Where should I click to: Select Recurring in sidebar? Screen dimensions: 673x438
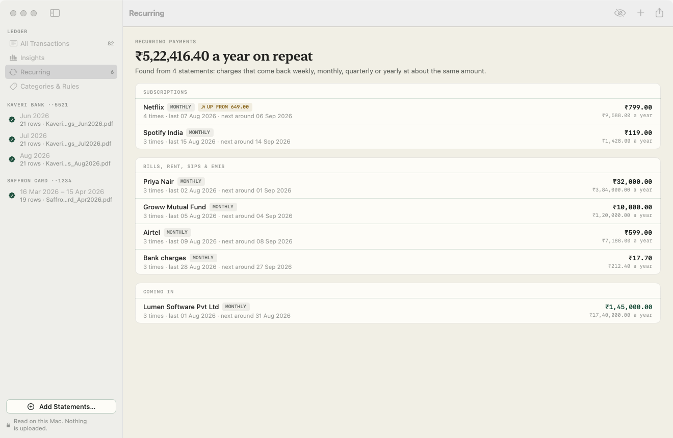pos(61,72)
